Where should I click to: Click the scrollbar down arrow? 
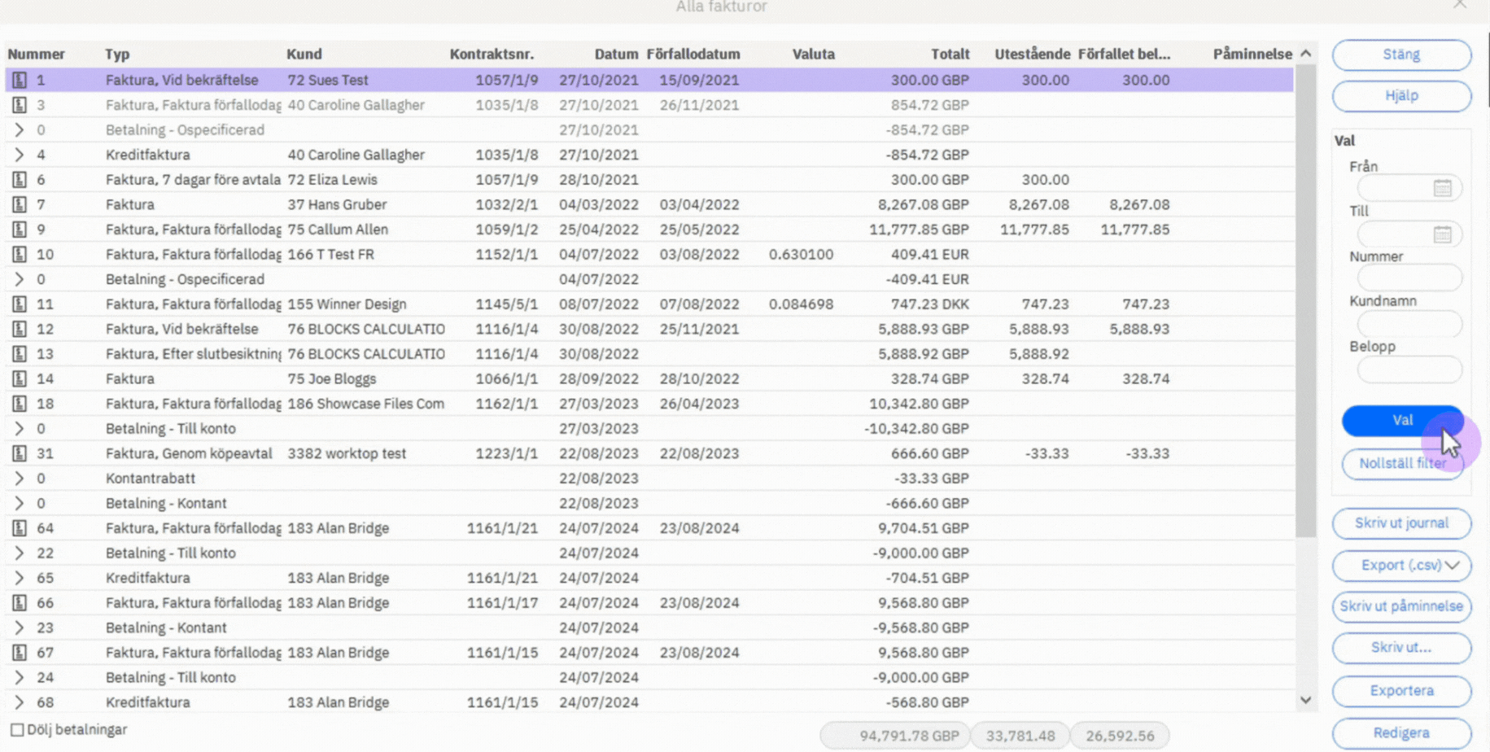[1304, 700]
